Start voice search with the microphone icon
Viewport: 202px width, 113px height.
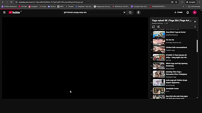[x=138, y=13]
